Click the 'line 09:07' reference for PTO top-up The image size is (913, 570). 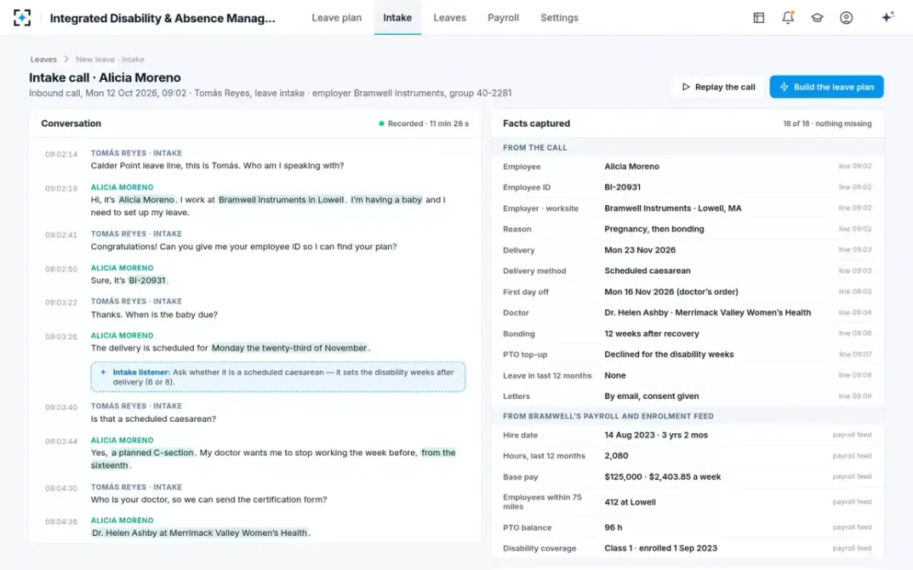855,354
